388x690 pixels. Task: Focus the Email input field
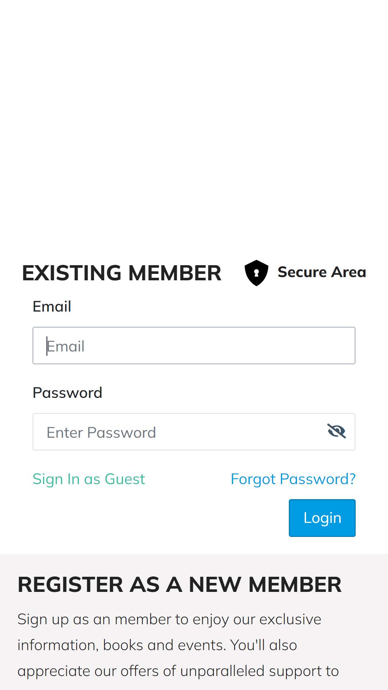194,345
